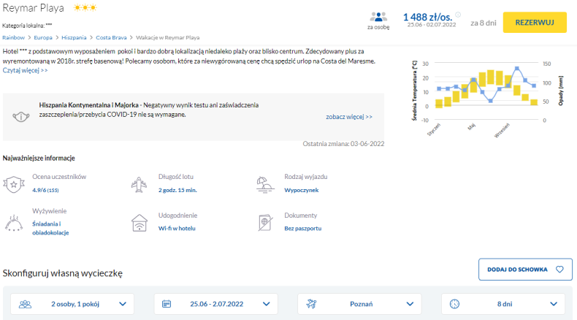577x320 pixels.
Task: Click the chevron in the persons dropdown
Action: point(123,304)
